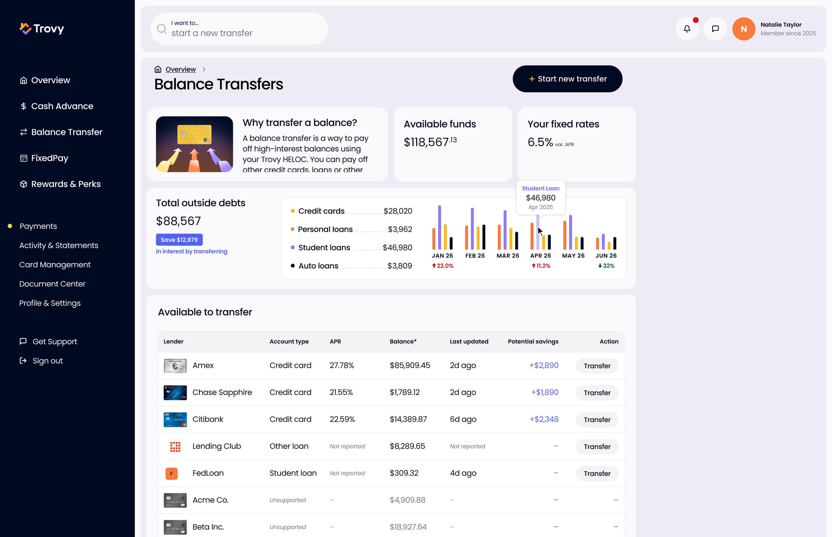Click the Save $12,879 badge
832x537 pixels.
[x=179, y=240]
